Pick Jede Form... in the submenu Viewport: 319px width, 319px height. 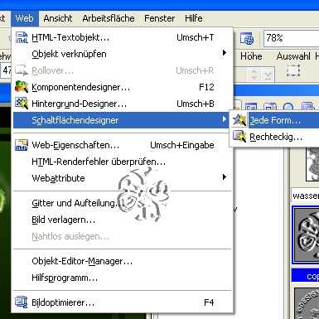(275, 120)
